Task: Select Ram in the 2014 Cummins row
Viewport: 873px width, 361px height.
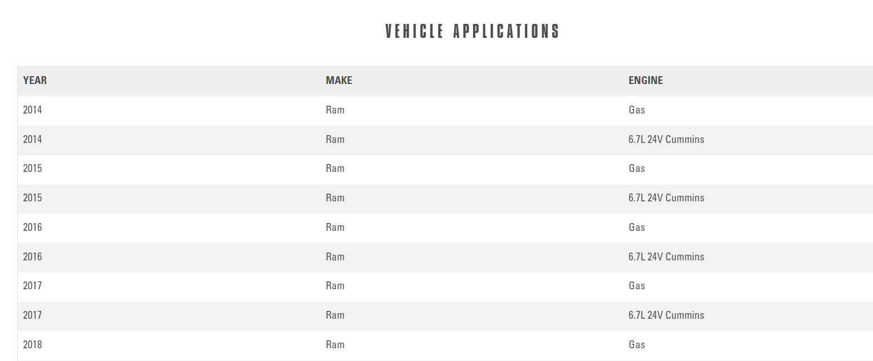Action: 335,140
